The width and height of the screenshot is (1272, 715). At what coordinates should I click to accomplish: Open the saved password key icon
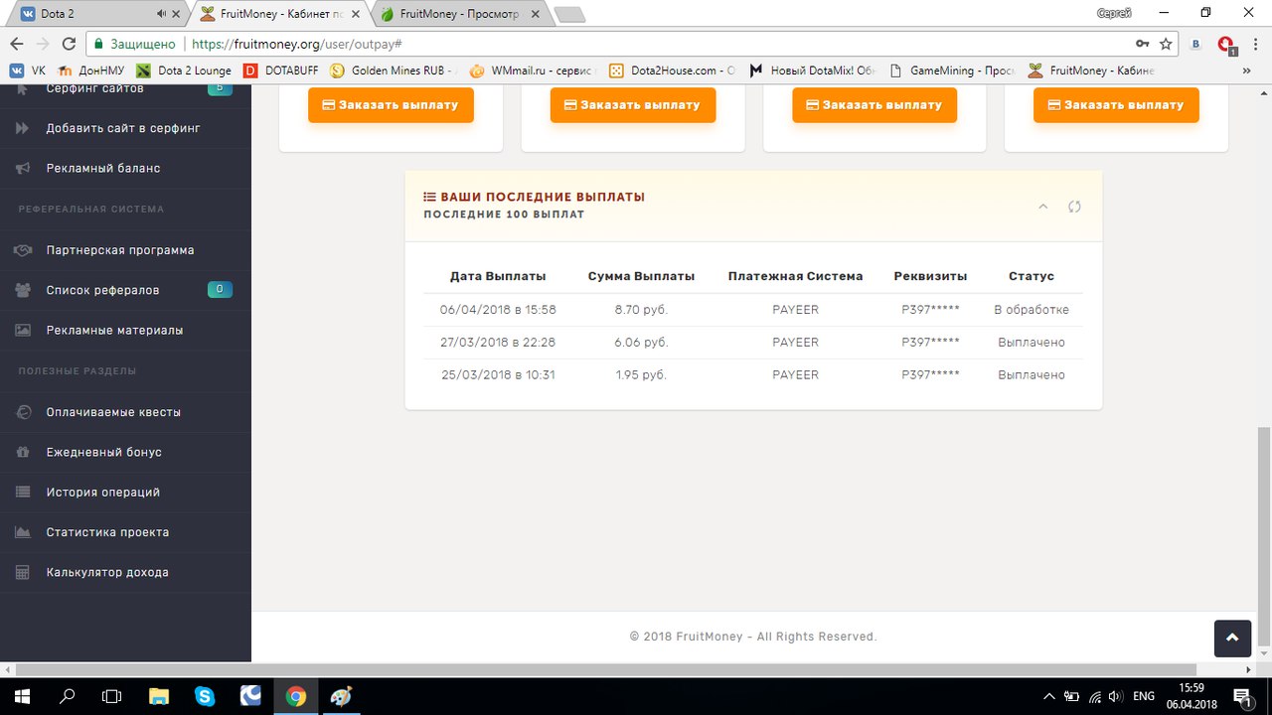tap(1143, 44)
